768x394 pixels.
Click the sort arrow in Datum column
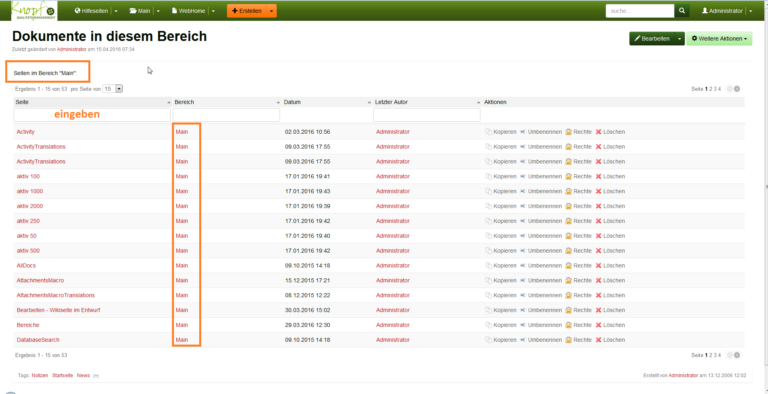point(369,102)
